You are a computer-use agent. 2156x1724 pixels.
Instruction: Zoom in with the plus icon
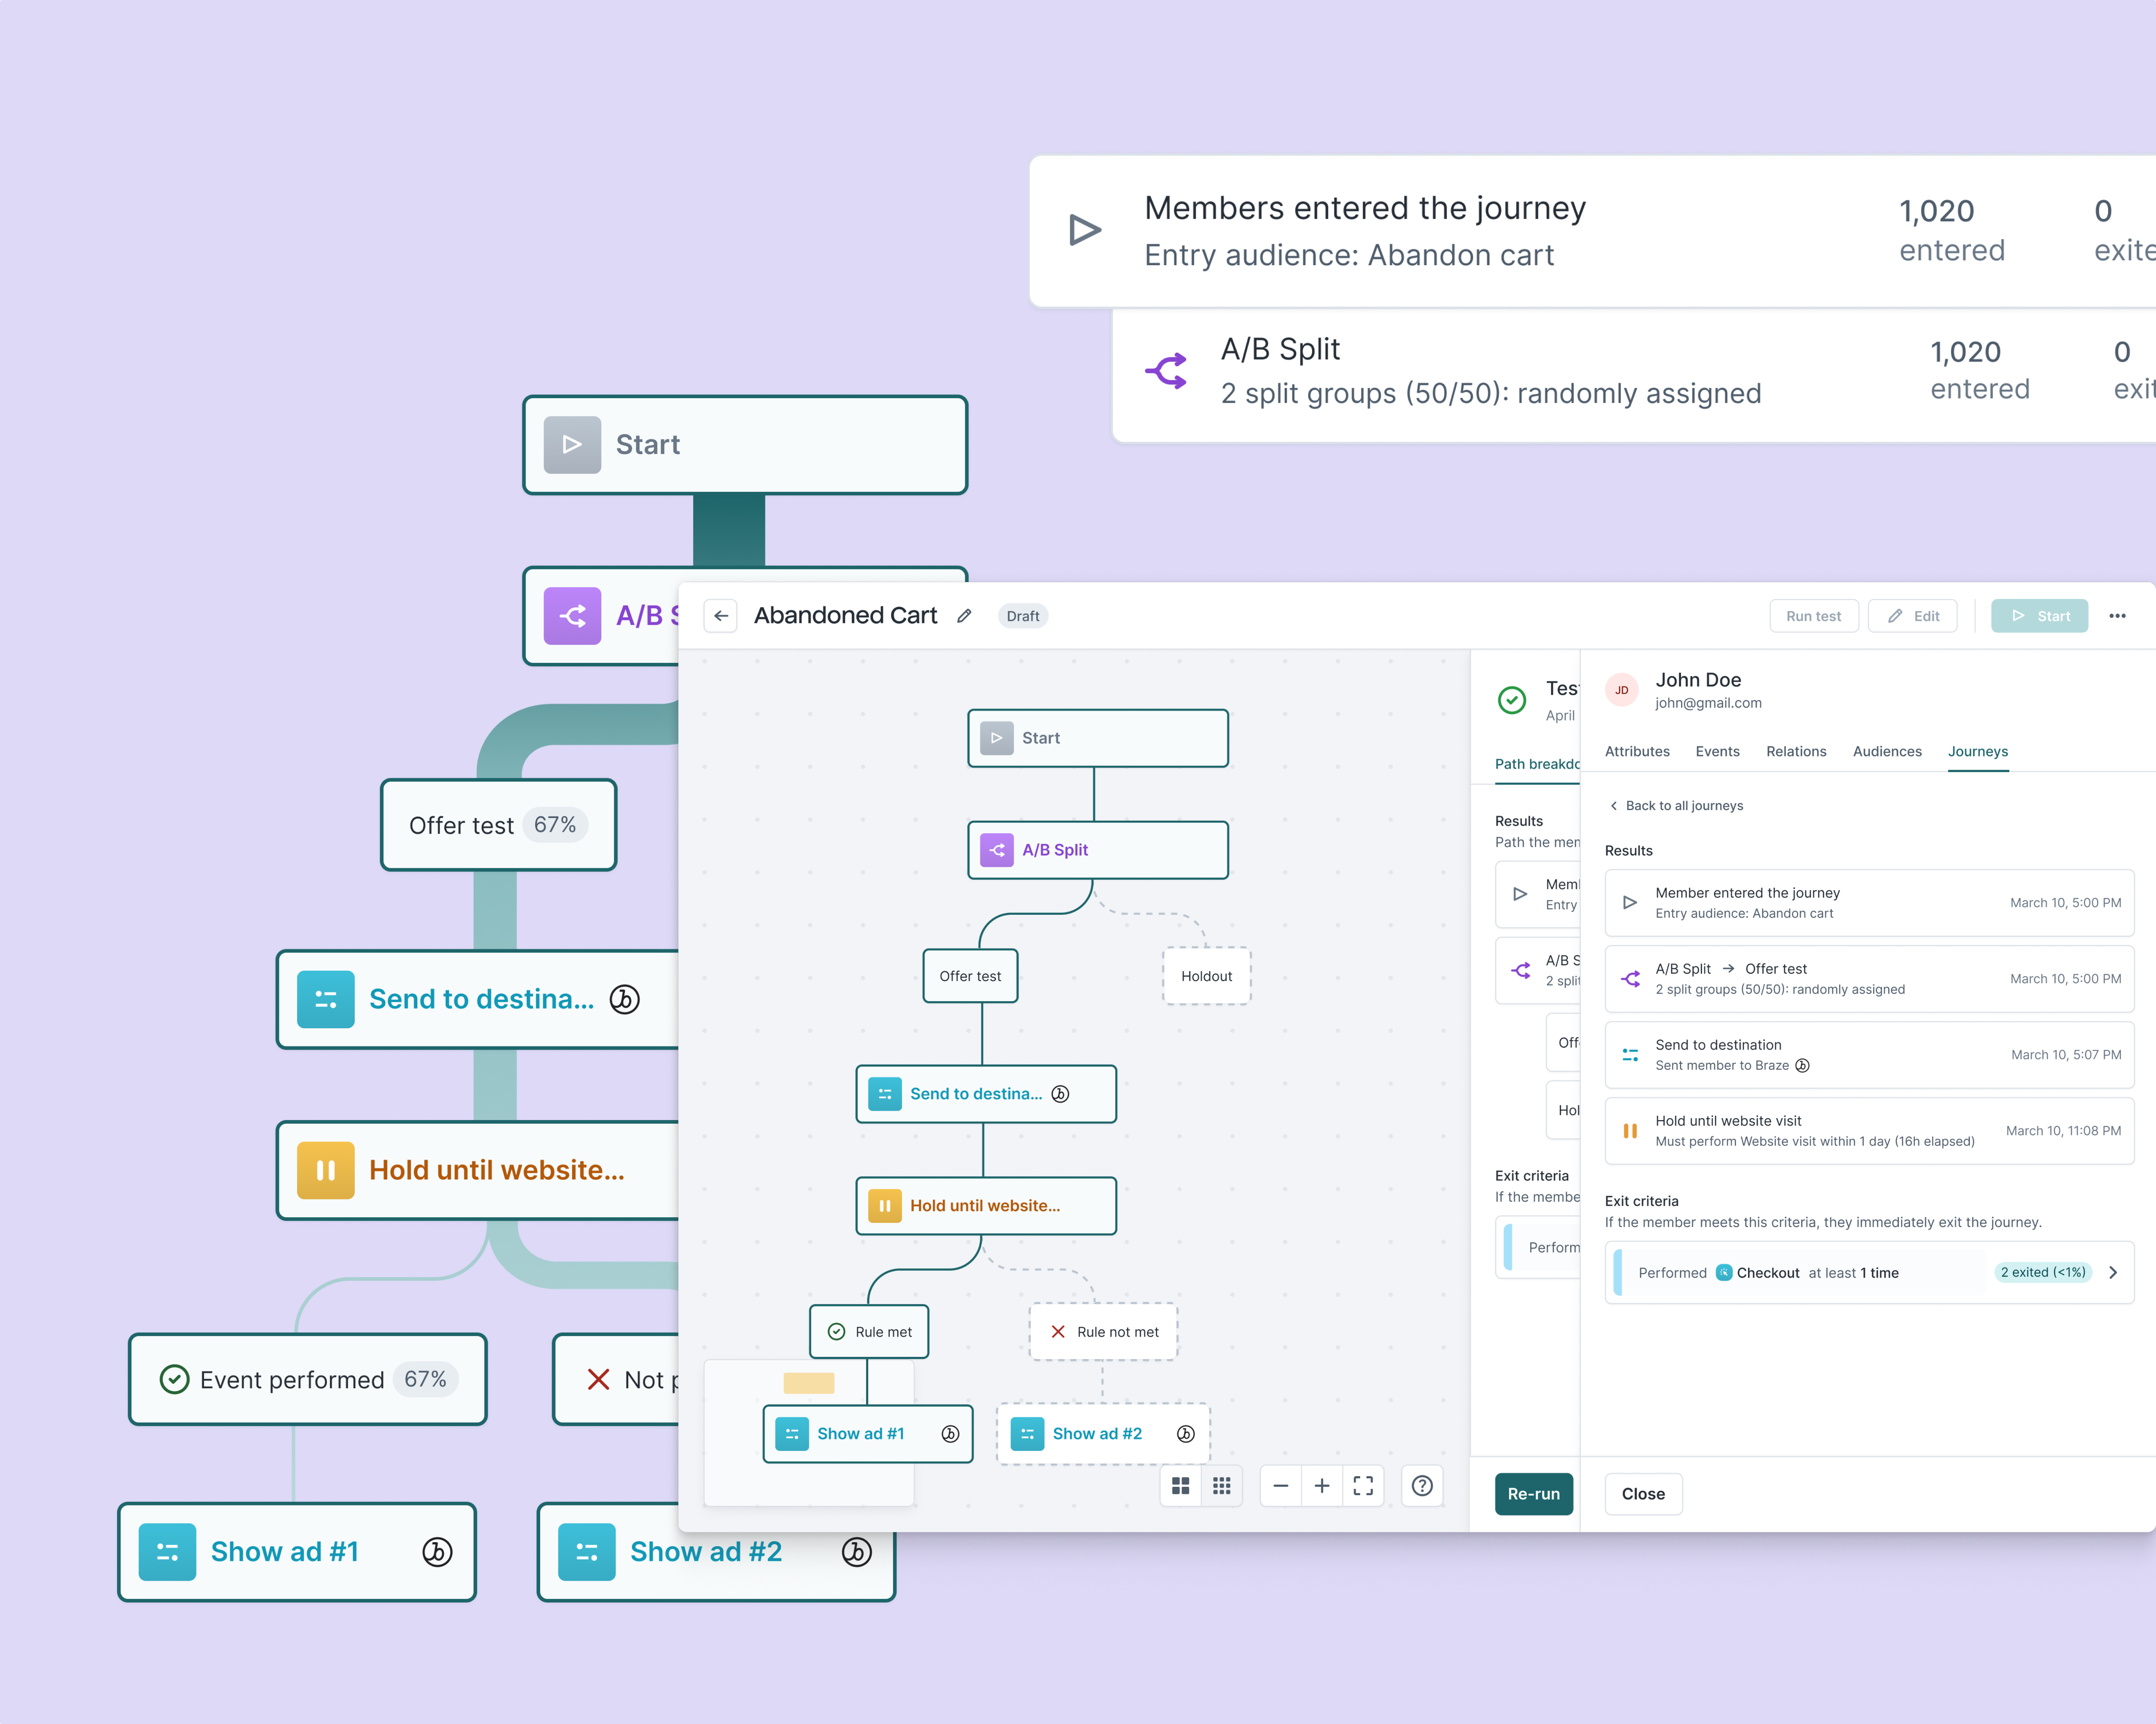pyautogui.click(x=1321, y=1486)
